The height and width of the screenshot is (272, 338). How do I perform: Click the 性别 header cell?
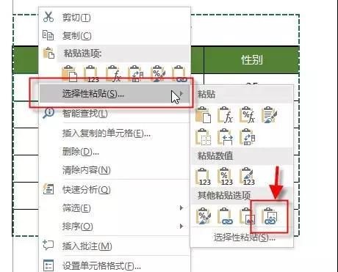pos(251,59)
